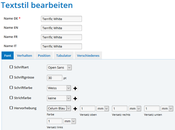
Task: Open the Versatz rechts unit dropdown
Action: [x=135, y=109]
